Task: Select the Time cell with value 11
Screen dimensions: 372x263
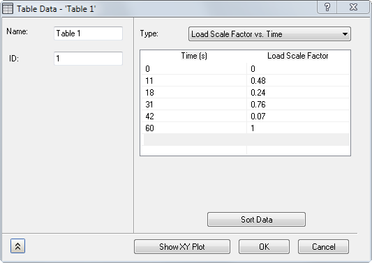Action: coord(194,81)
